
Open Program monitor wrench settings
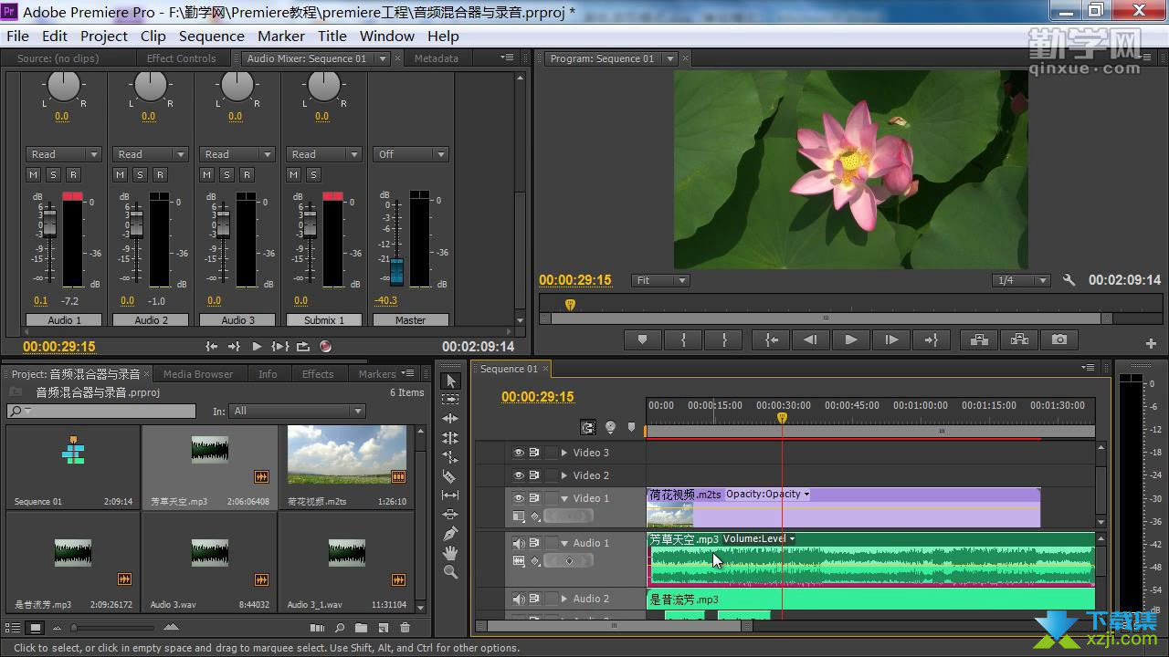tap(1069, 281)
